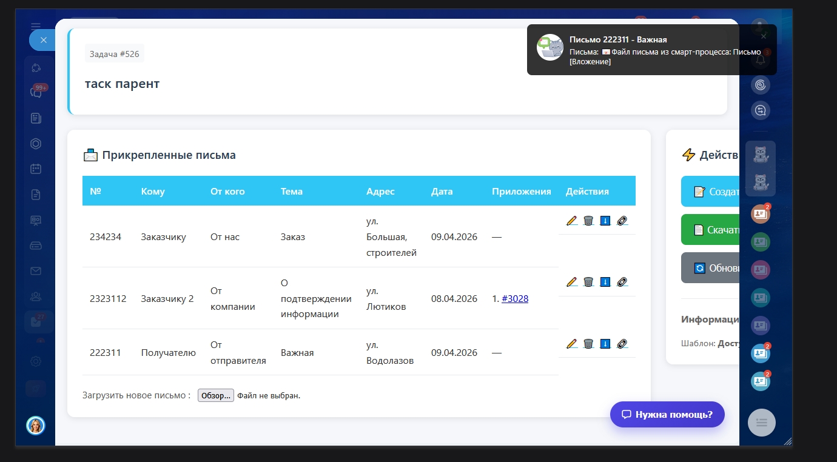
Task: Click the sender От отправителя
Action: [x=238, y=352]
